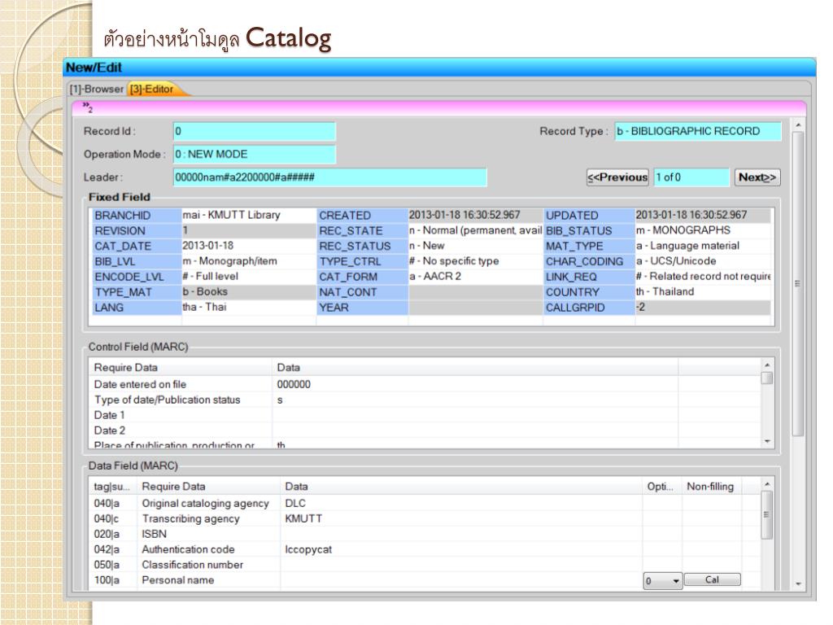Select LINK_REQ value '# - Related record not require'
Viewport: 833px width, 625px height.
pyautogui.click(x=703, y=277)
